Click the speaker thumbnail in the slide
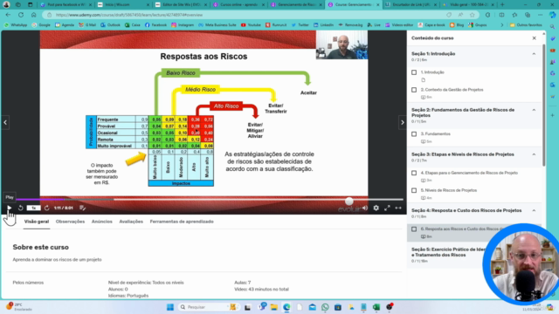The height and width of the screenshot is (314, 559). [342, 44]
